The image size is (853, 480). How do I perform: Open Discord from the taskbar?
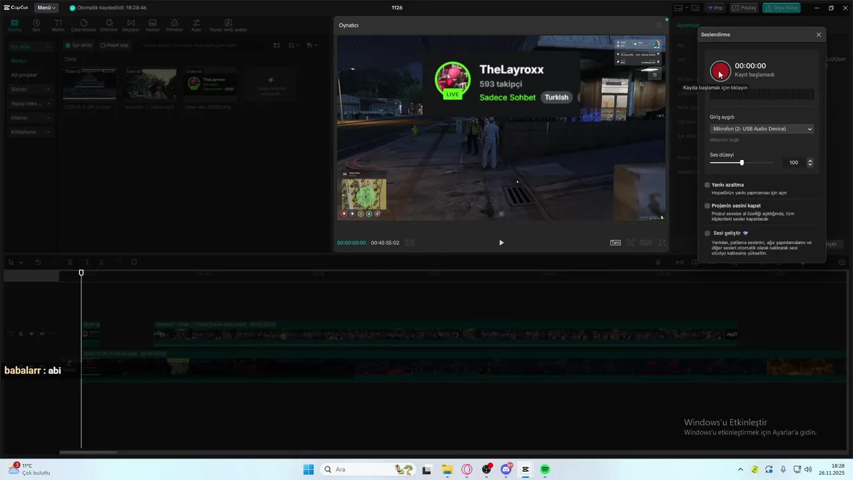point(506,469)
